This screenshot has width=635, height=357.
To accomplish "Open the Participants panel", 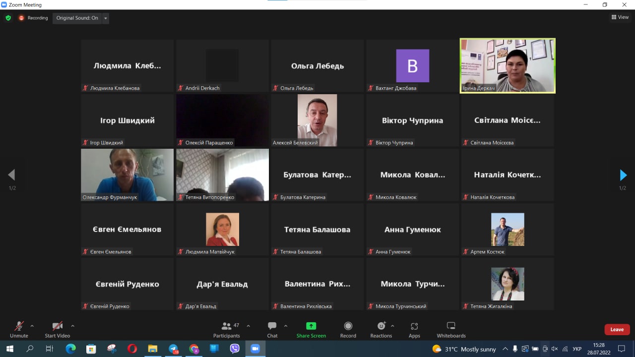I will point(227,329).
